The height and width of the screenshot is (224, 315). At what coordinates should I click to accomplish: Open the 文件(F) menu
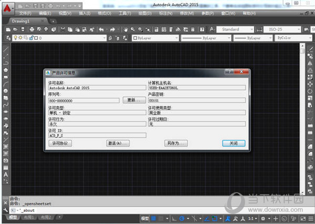click(25, 14)
